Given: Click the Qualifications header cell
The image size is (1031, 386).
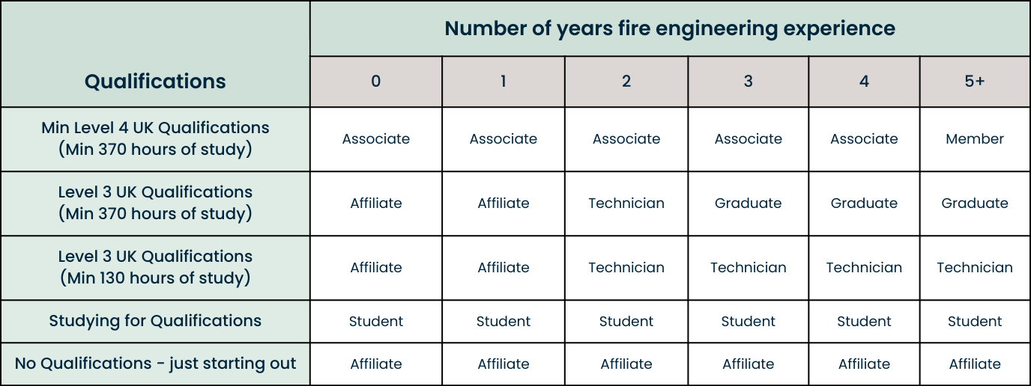Looking at the screenshot, I should pos(155,54).
